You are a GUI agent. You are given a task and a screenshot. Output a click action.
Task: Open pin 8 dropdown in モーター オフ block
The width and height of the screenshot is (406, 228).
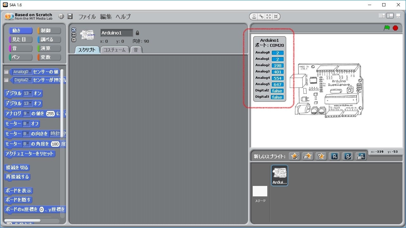pos(26,124)
